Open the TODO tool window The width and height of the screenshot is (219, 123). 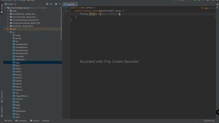pyautogui.click(x=9, y=121)
